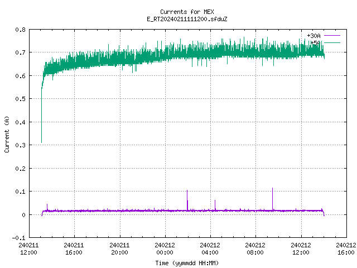Click the 'Time (yymmdd HH:MM)' x-axis label
This screenshot has height=268, width=357.
point(187,263)
